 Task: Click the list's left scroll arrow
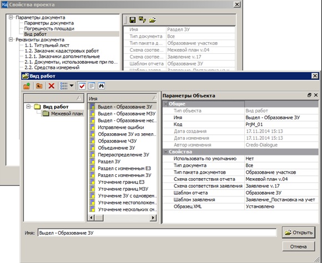tap(92, 218)
